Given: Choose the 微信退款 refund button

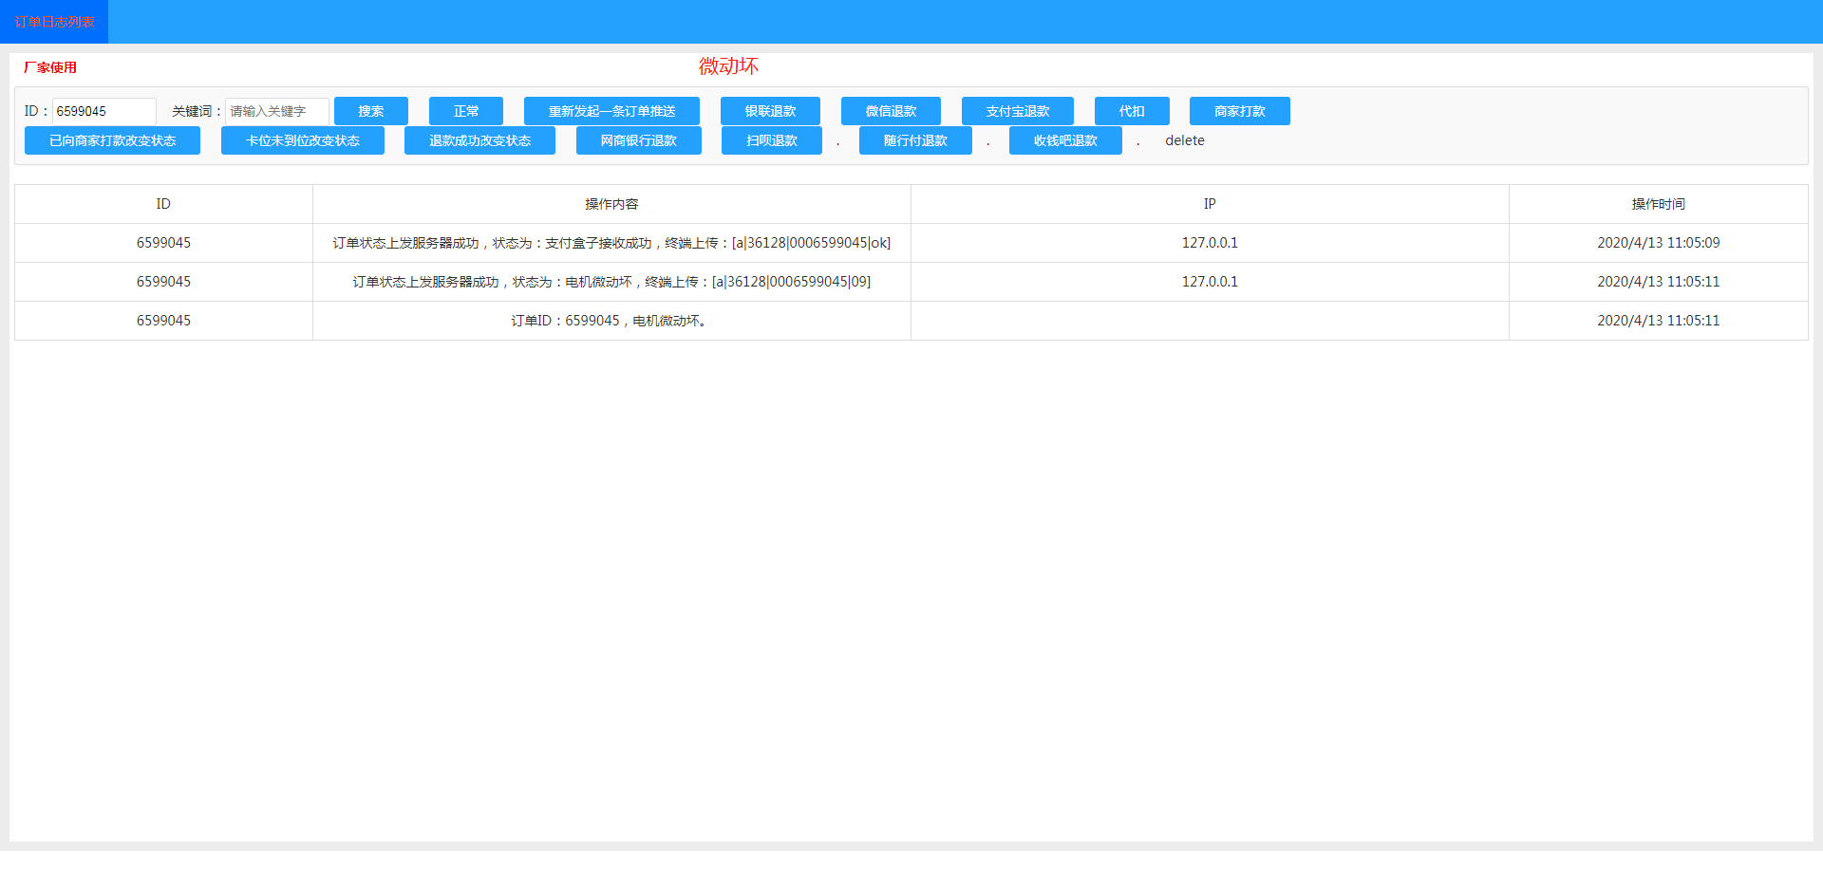Looking at the screenshot, I should pyautogui.click(x=891, y=111).
